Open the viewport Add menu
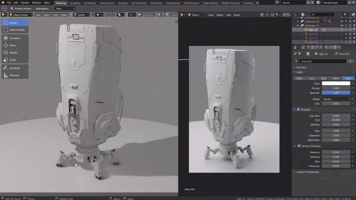This screenshot has height=200, width=356. point(55,15)
